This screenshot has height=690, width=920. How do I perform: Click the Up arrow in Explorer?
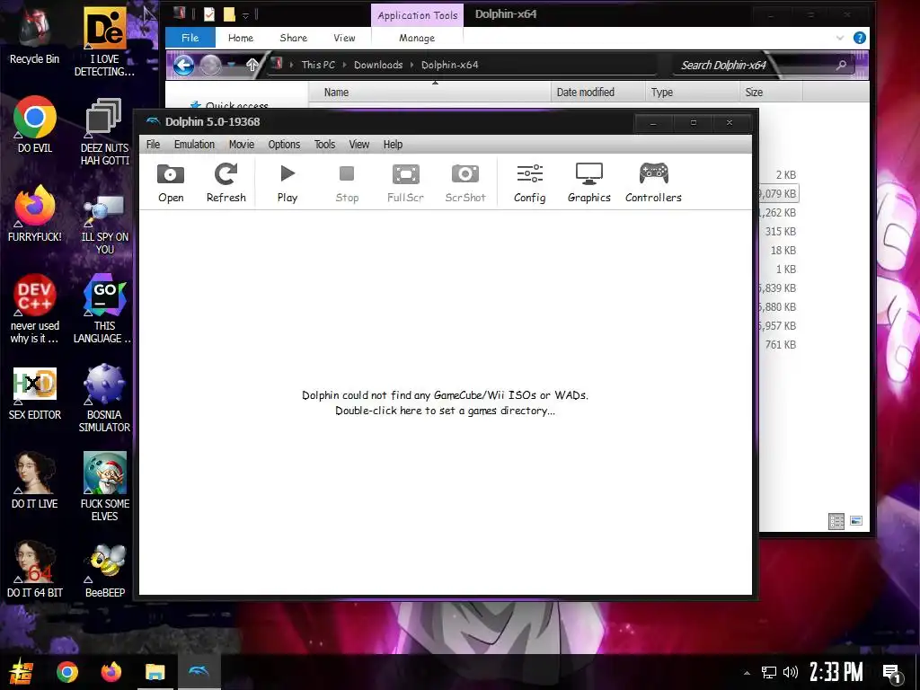252,65
